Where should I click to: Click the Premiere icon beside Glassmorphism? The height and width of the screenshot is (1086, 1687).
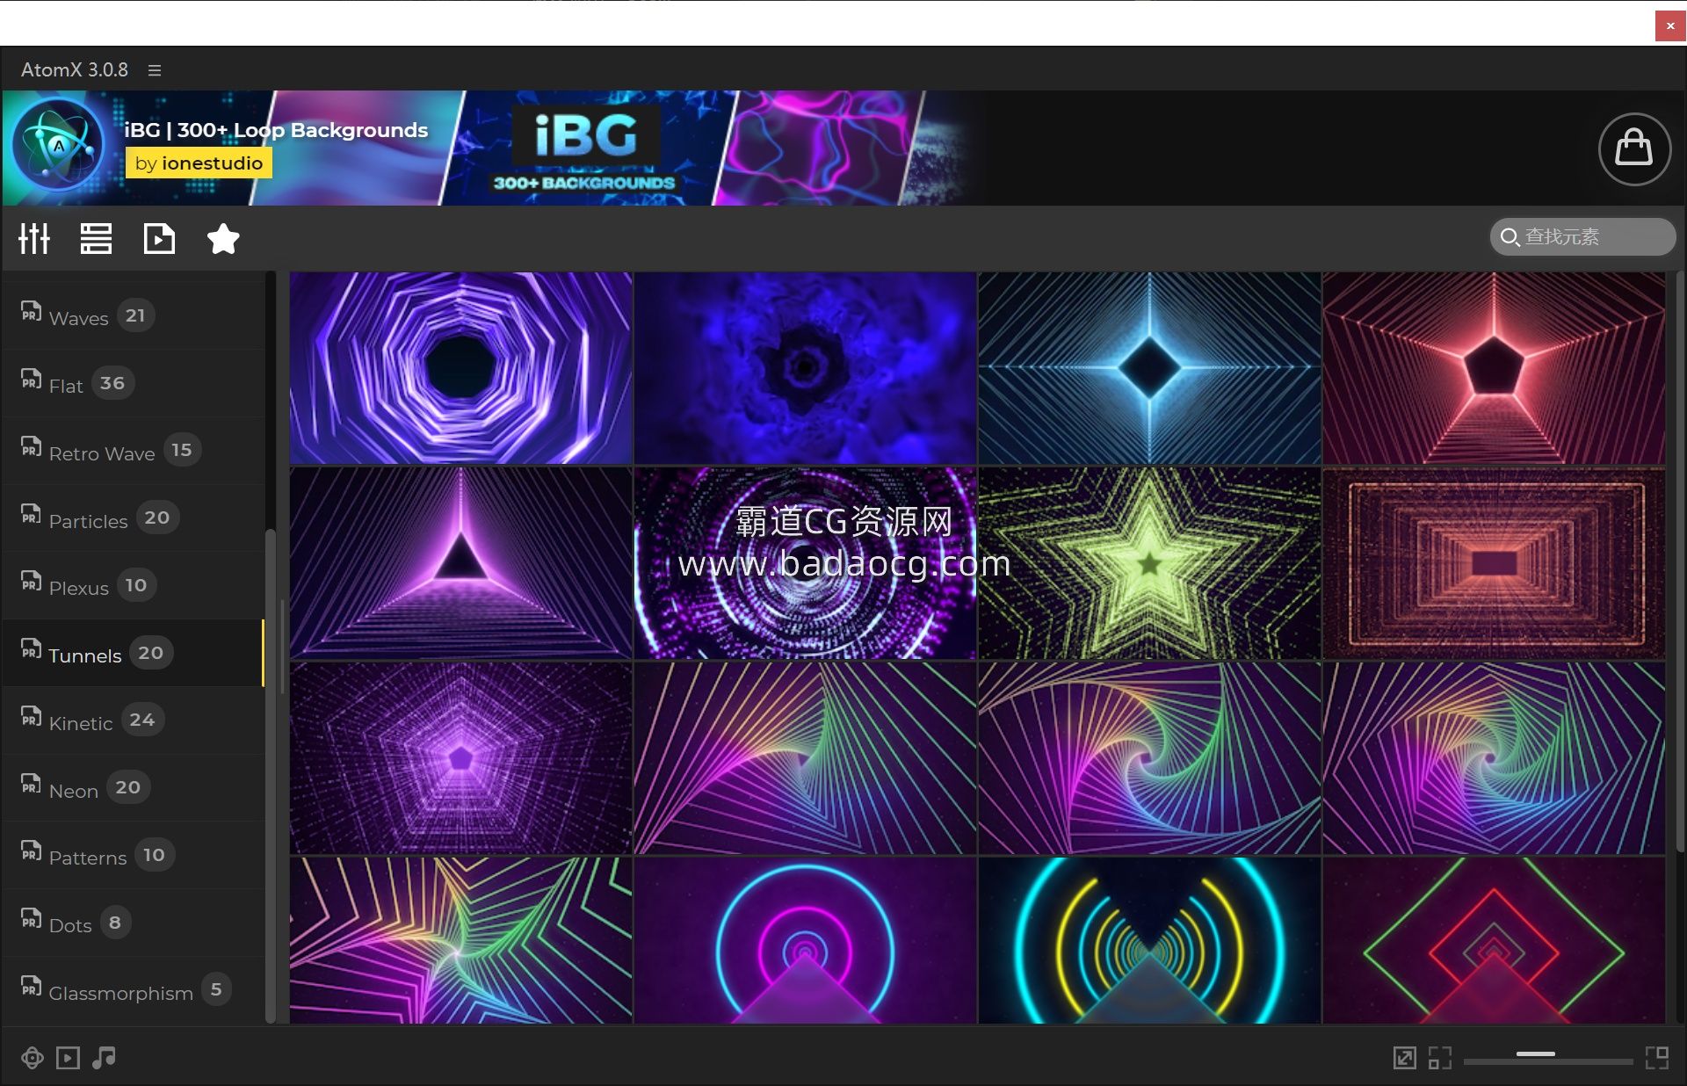(31, 986)
